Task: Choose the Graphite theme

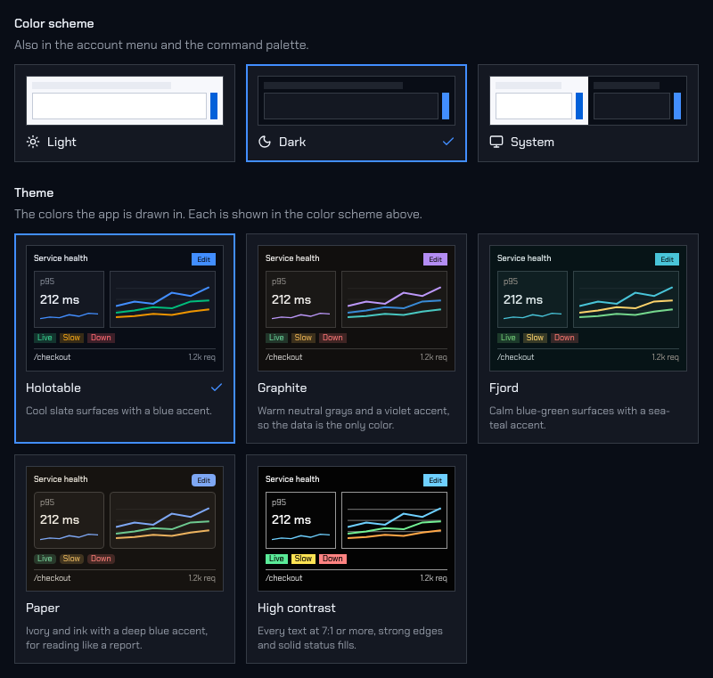Action: point(356,338)
